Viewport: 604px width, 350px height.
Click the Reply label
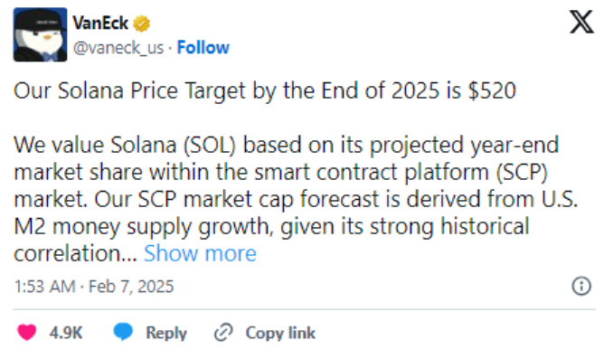[x=166, y=333]
